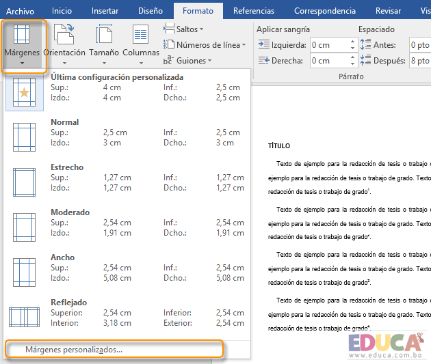Select the Reflejado mirrored margins thumbnail

click(24, 317)
